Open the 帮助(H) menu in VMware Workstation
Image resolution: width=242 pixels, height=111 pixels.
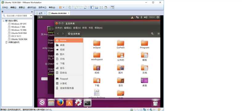(x=52, y=7)
